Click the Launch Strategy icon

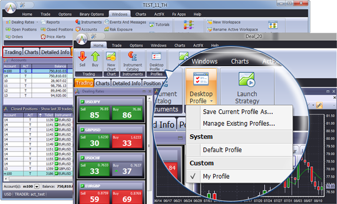247,79
